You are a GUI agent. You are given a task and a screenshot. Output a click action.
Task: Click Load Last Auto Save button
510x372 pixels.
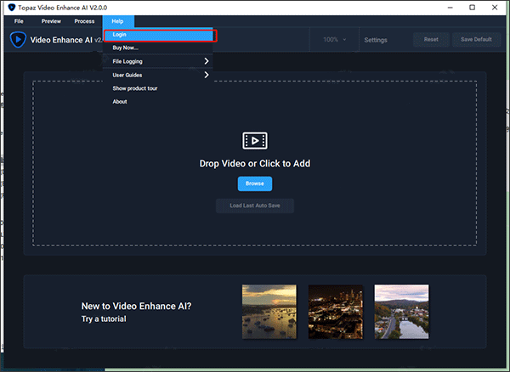[x=255, y=206]
